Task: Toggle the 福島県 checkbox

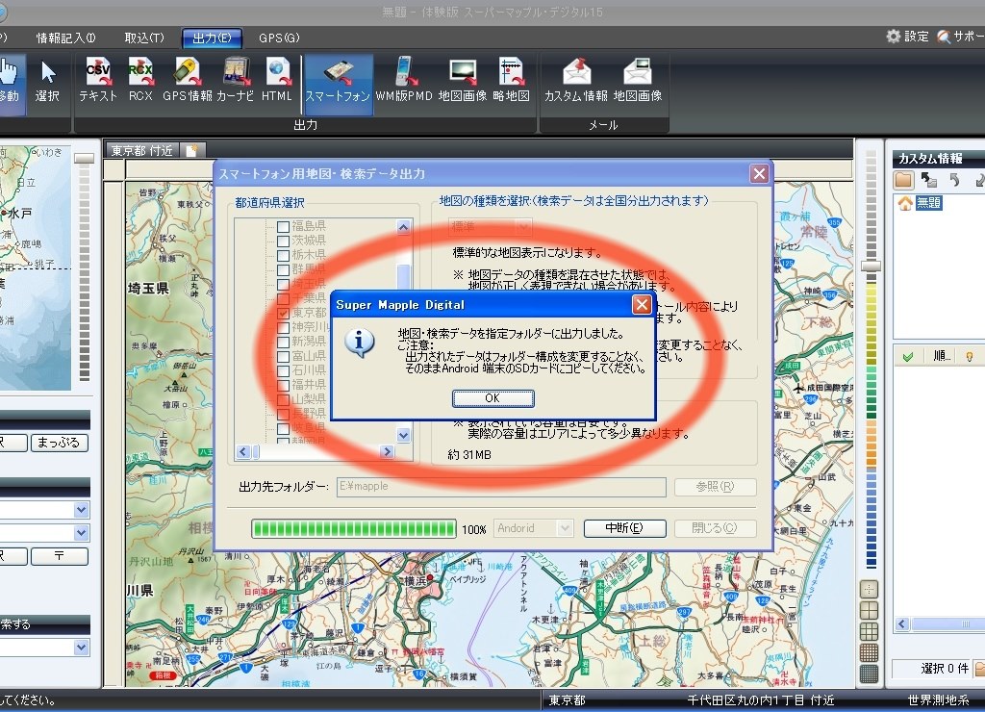Action: tap(284, 226)
